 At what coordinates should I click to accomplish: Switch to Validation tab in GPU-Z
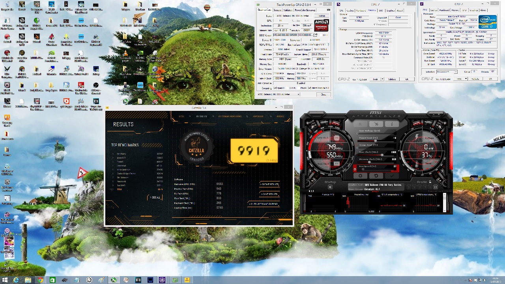pyautogui.click(x=288, y=10)
